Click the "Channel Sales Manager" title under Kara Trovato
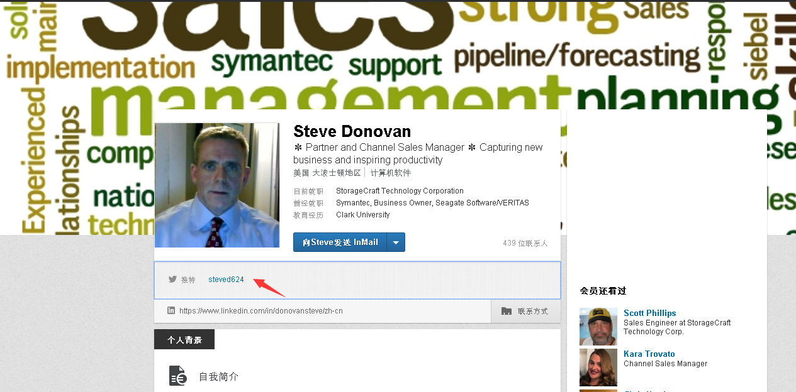796x392 pixels. coord(666,364)
